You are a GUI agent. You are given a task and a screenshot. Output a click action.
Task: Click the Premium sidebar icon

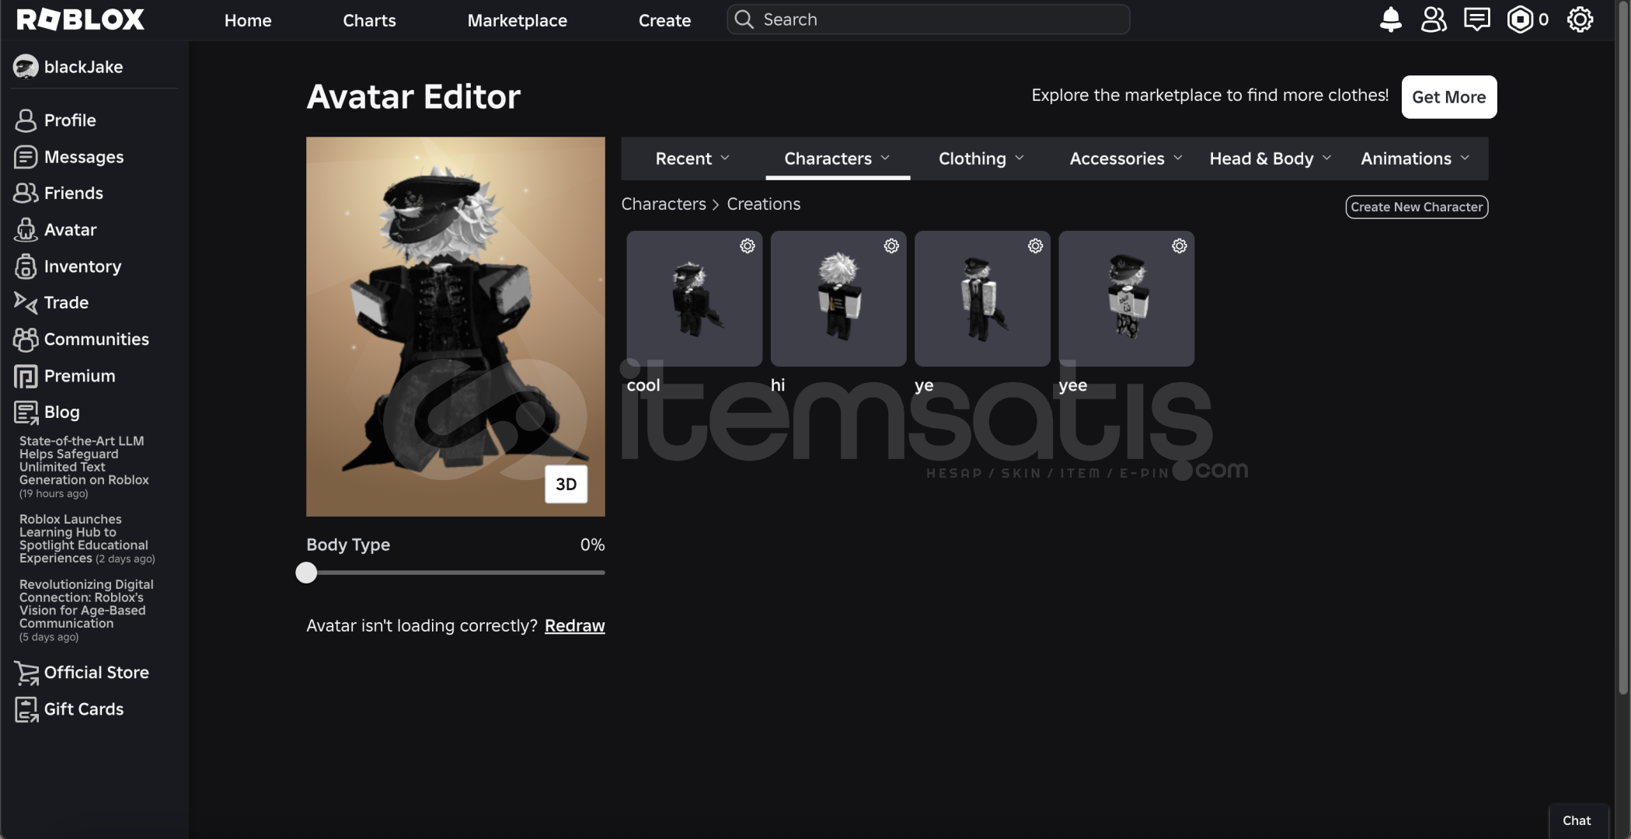[x=26, y=376]
